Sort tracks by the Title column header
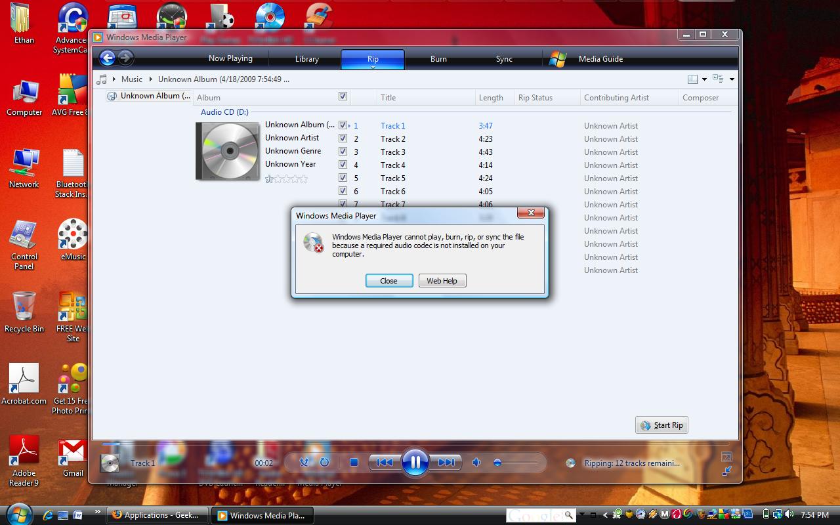The height and width of the screenshot is (525, 840). click(x=426, y=98)
